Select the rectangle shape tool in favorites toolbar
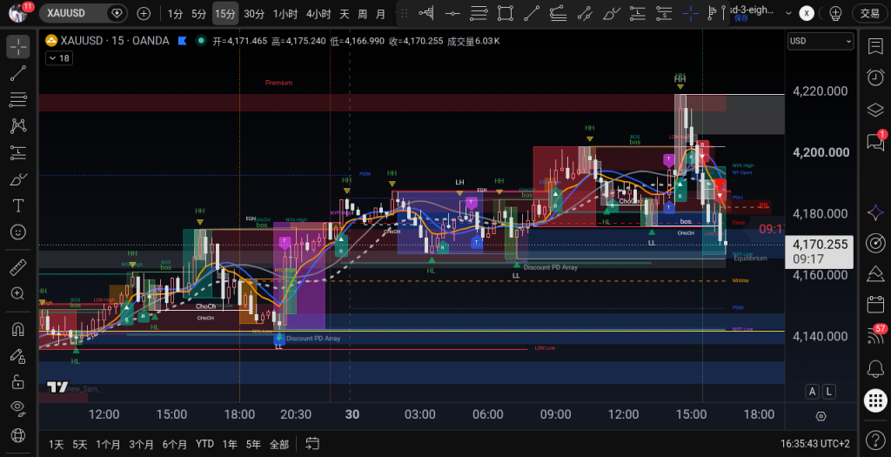The image size is (891, 457). [505, 13]
